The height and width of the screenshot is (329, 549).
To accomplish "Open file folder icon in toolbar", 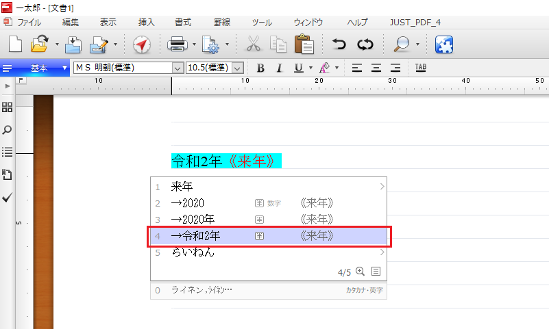I will pos(40,44).
